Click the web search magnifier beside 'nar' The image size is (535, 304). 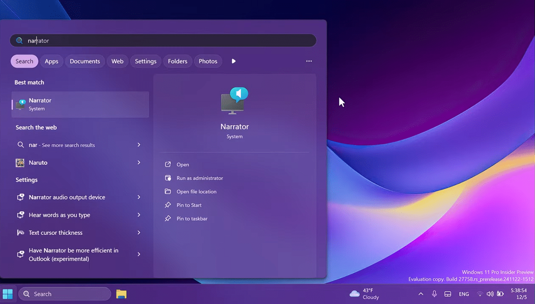(x=21, y=145)
